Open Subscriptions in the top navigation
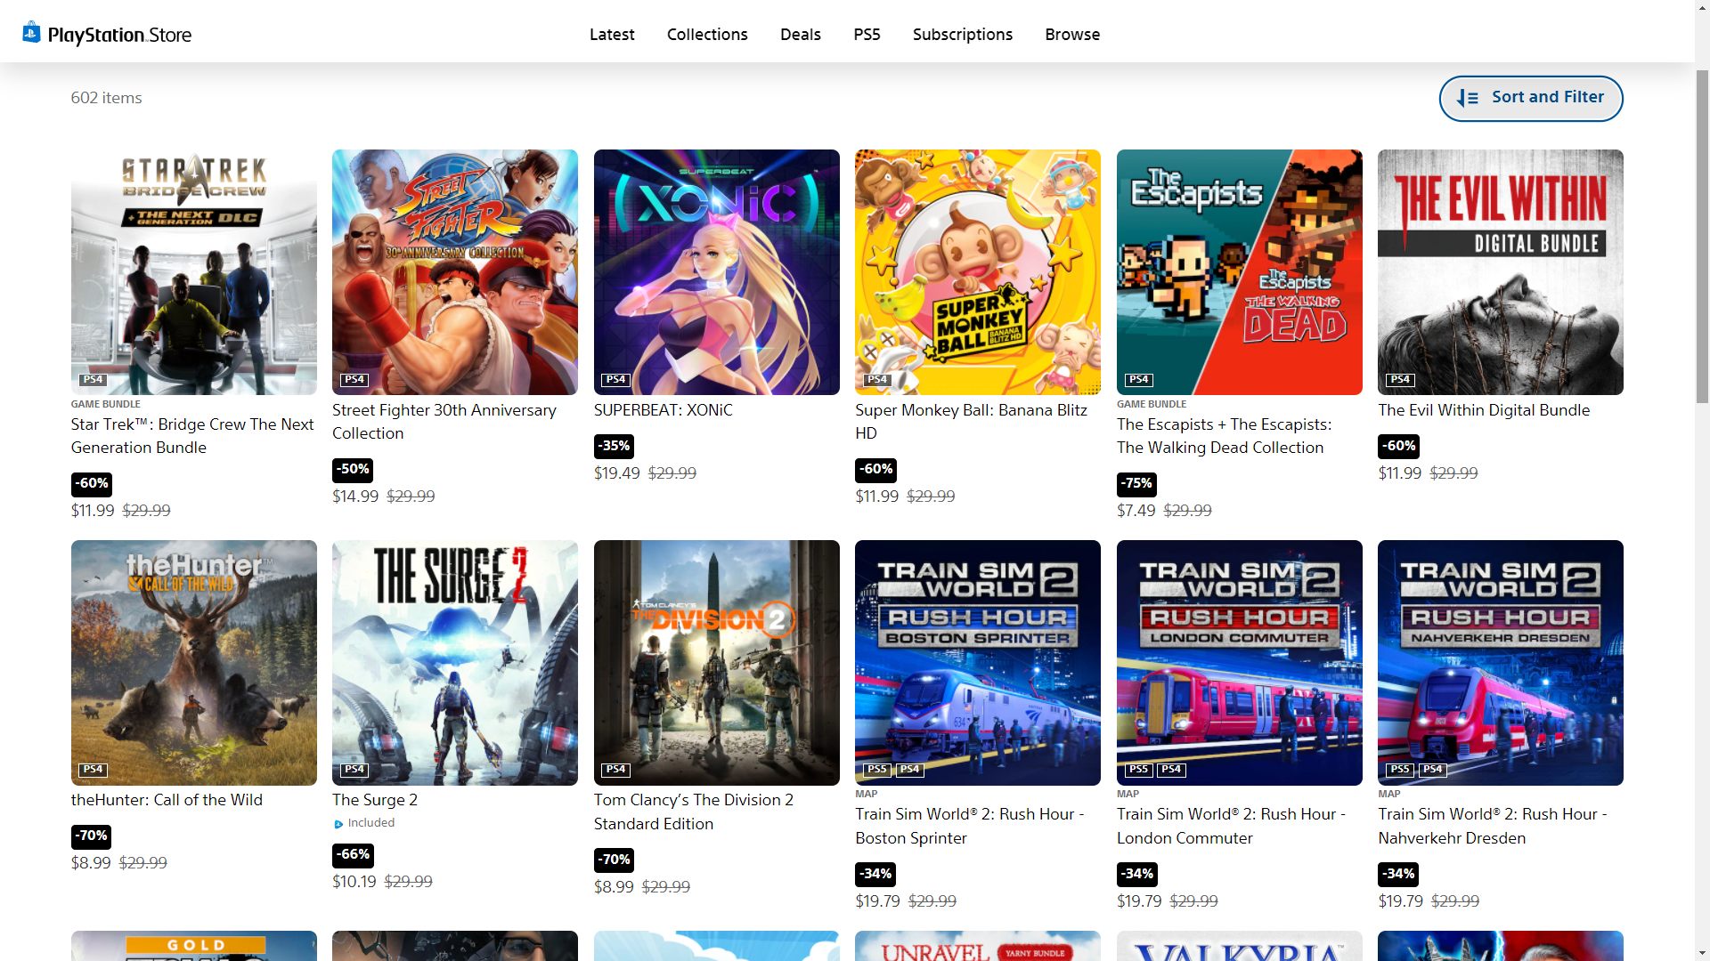 point(962,35)
